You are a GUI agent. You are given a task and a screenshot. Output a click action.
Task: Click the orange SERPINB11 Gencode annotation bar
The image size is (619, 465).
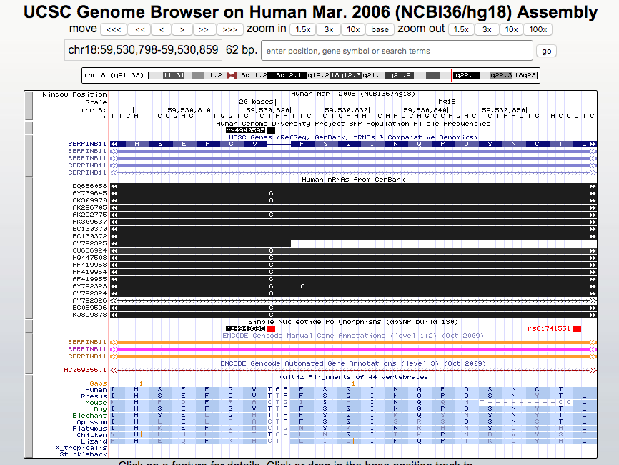click(352, 342)
